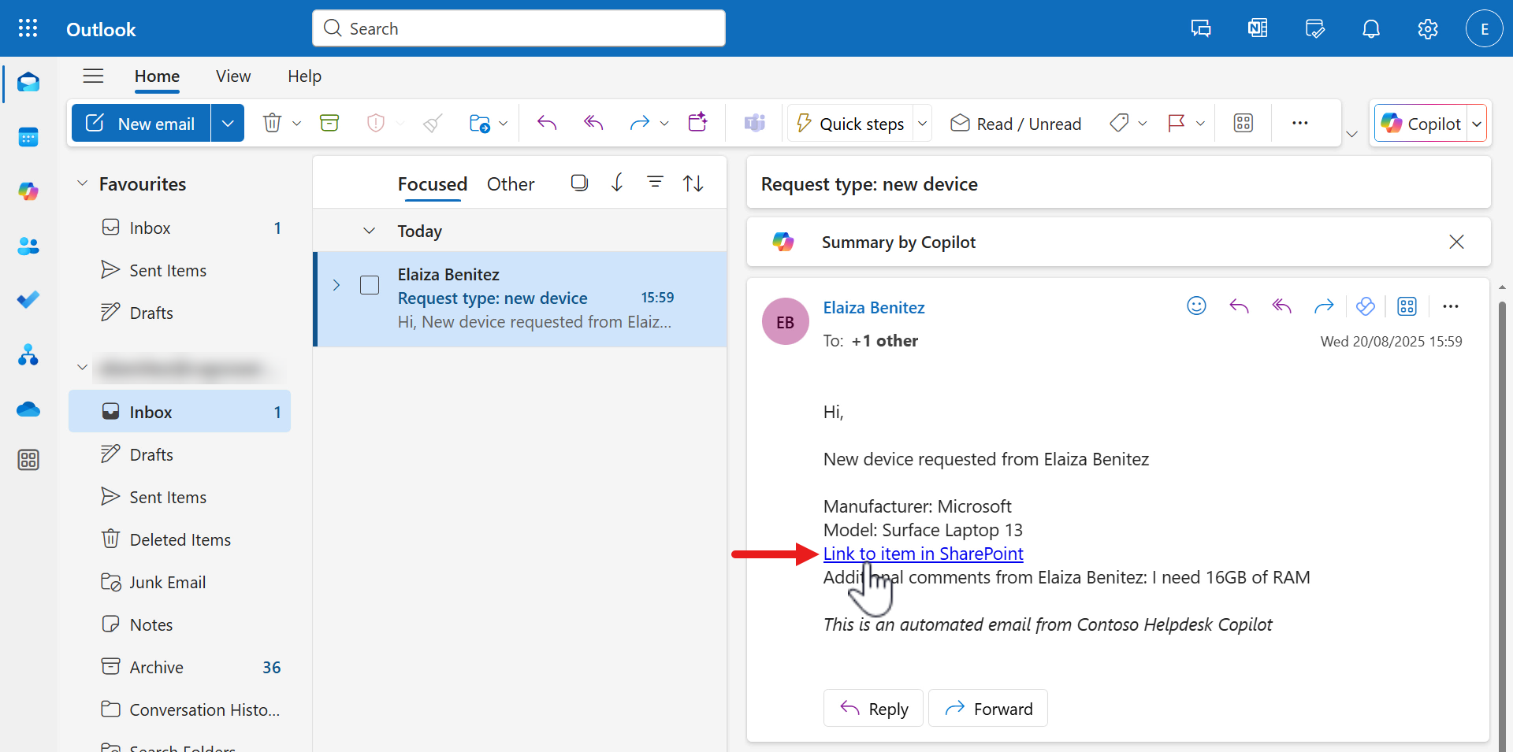The image size is (1513, 752).
Task: Open the Quick steps dropdown arrow
Action: tap(923, 123)
